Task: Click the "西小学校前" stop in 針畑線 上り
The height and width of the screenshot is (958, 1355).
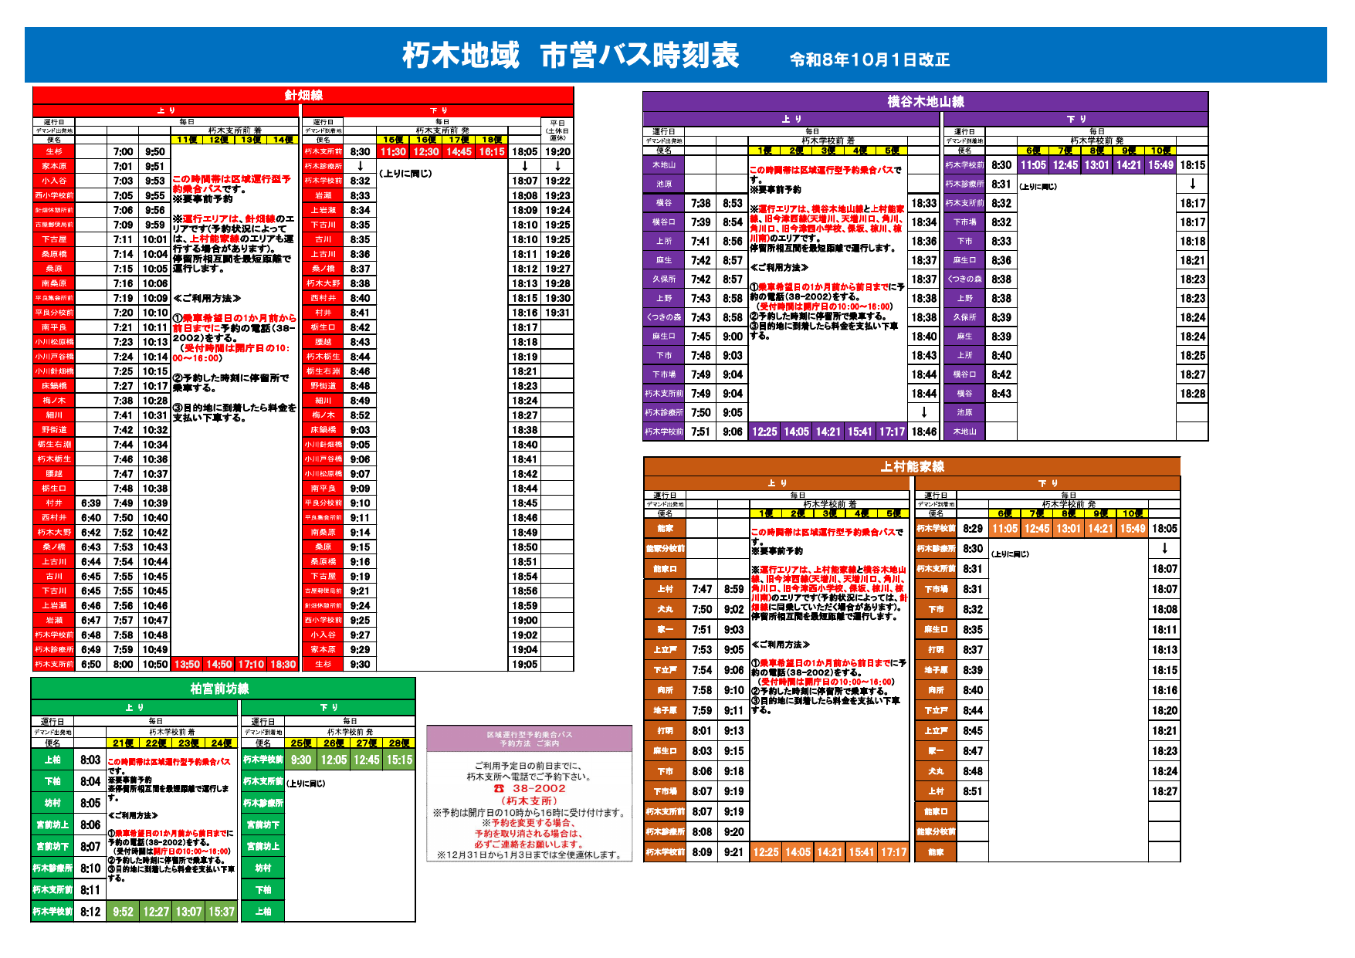Action: [x=54, y=196]
